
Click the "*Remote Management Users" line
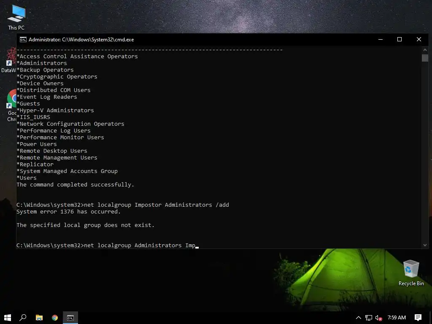click(x=57, y=158)
